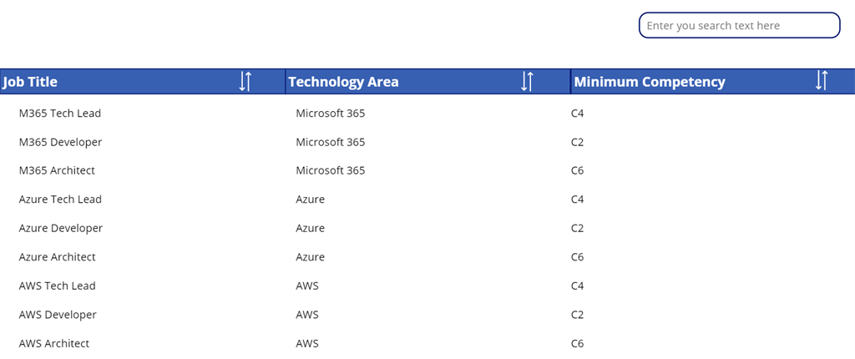
Task: Click the Minimum Competency sort icon
Action: 822,81
